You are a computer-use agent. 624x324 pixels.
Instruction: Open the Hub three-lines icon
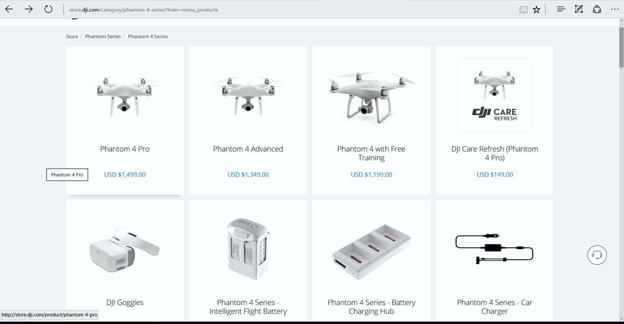pos(561,9)
